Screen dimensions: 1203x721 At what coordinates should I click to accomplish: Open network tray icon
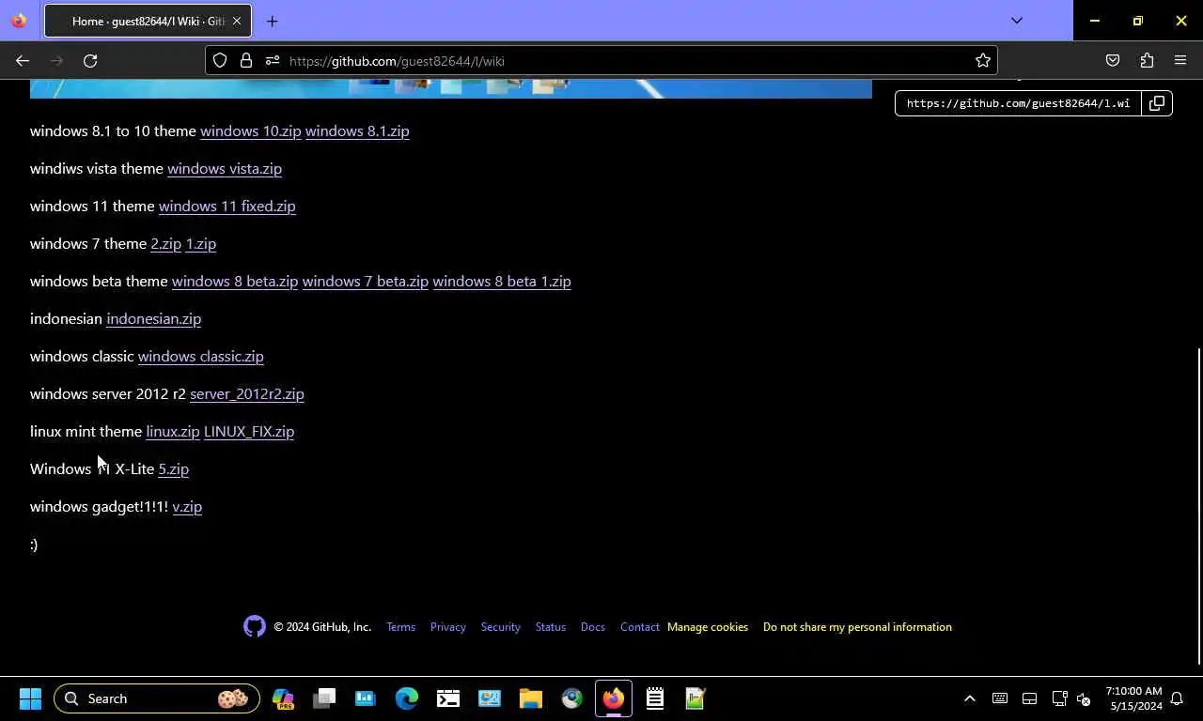point(1059,698)
